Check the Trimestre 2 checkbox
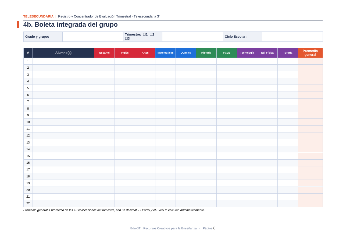 [151, 34]
